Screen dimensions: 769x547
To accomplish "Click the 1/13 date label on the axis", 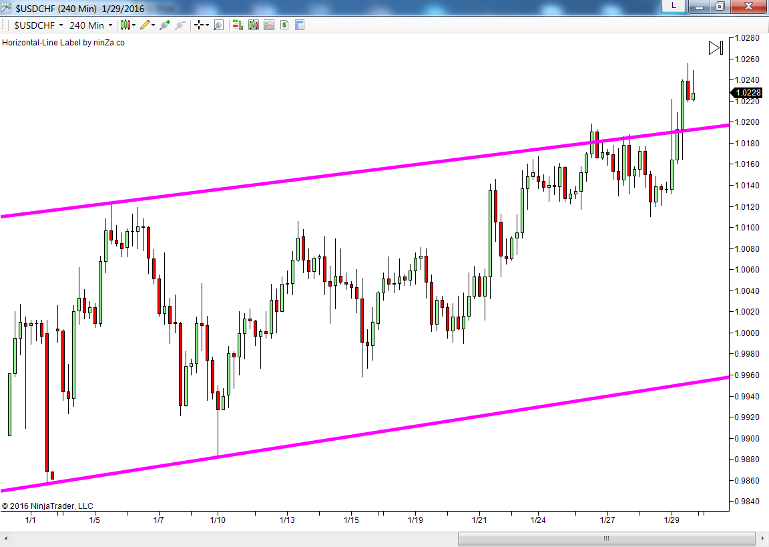I will (288, 520).
